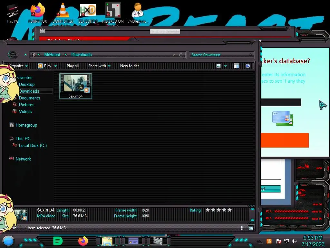Viewport: 330px width, 248px height.
Task: Select Desktop in the navigation pane
Action: coord(27,84)
